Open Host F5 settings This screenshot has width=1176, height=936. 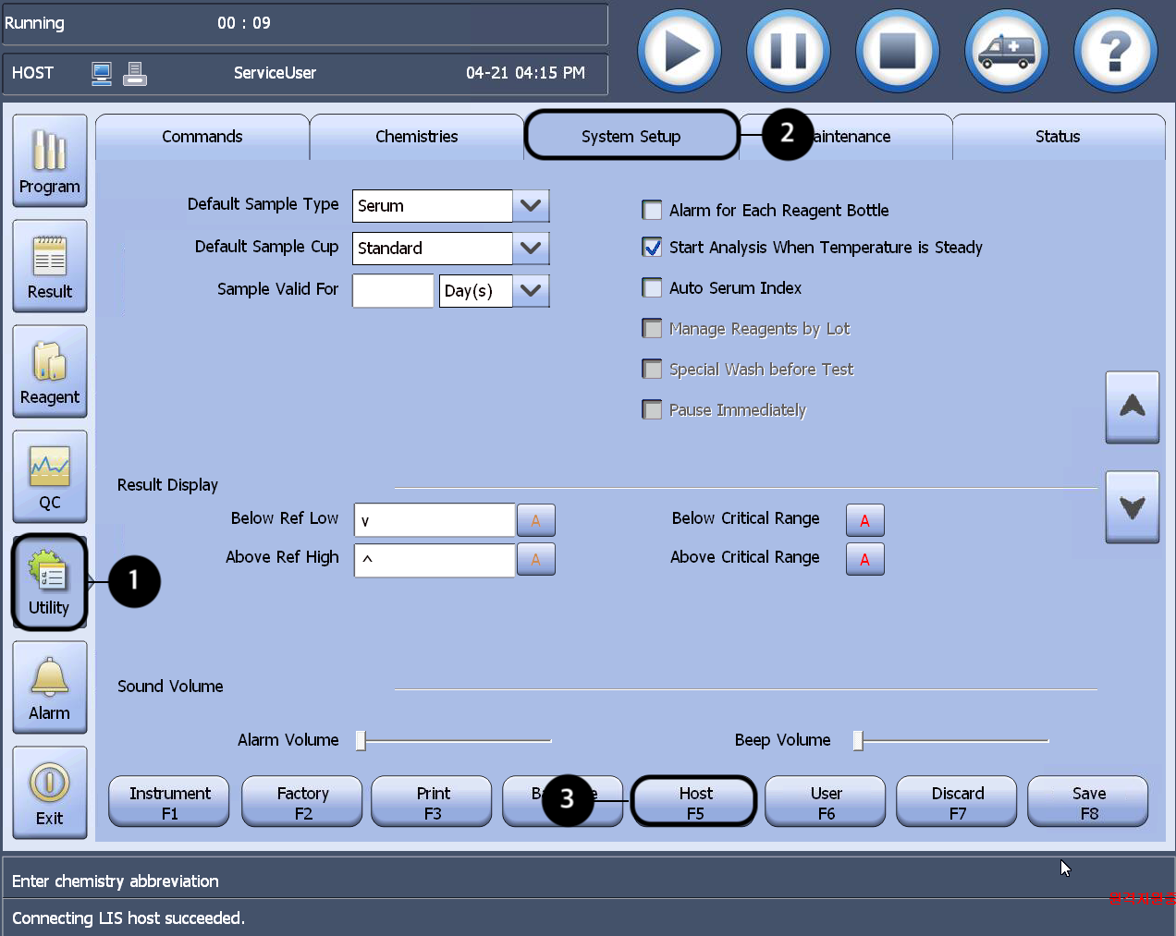click(694, 802)
